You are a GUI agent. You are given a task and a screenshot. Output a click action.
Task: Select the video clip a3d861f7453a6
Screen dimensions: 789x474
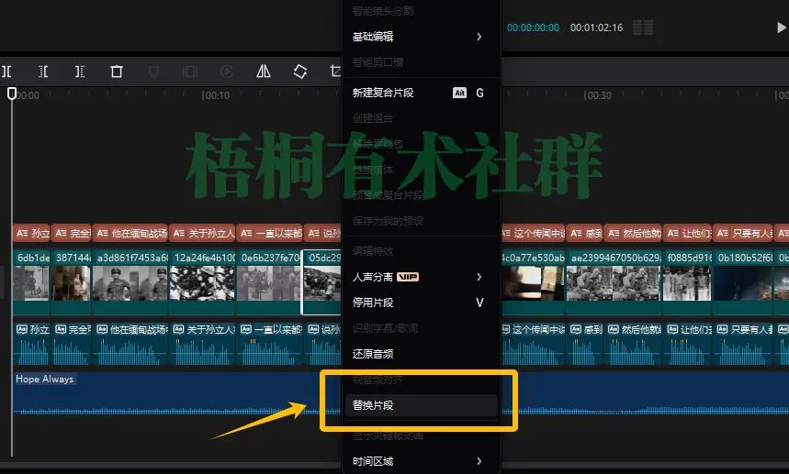pyautogui.click(x=130, y=281)
